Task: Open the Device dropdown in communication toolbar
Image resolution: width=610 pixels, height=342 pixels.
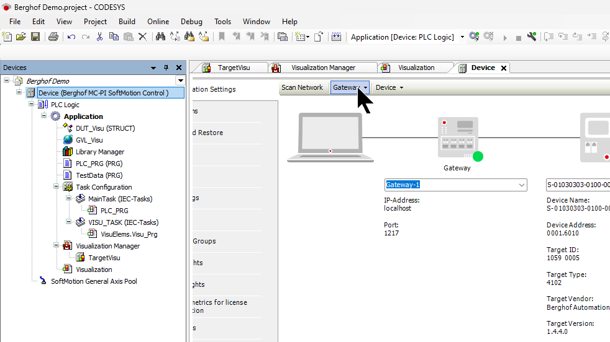Action: (x=389, y=88)
